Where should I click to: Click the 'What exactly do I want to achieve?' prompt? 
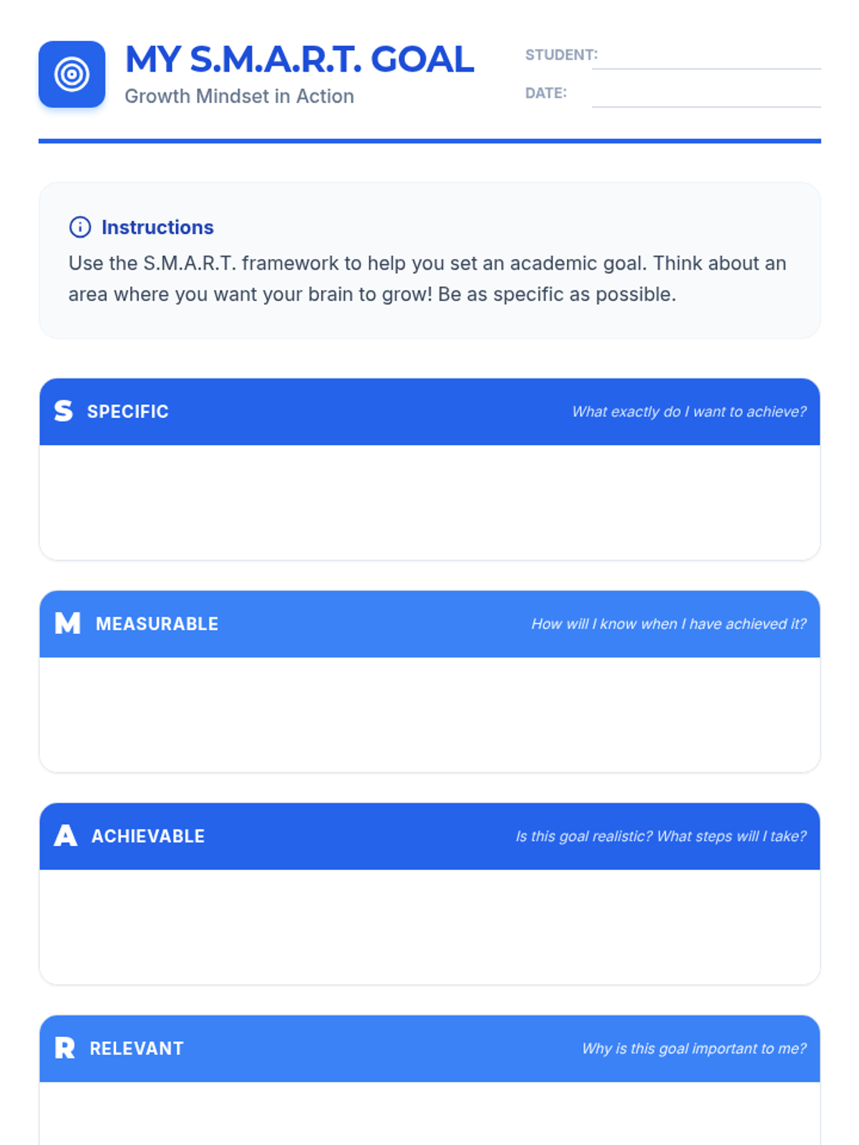(x=689, y=411)
